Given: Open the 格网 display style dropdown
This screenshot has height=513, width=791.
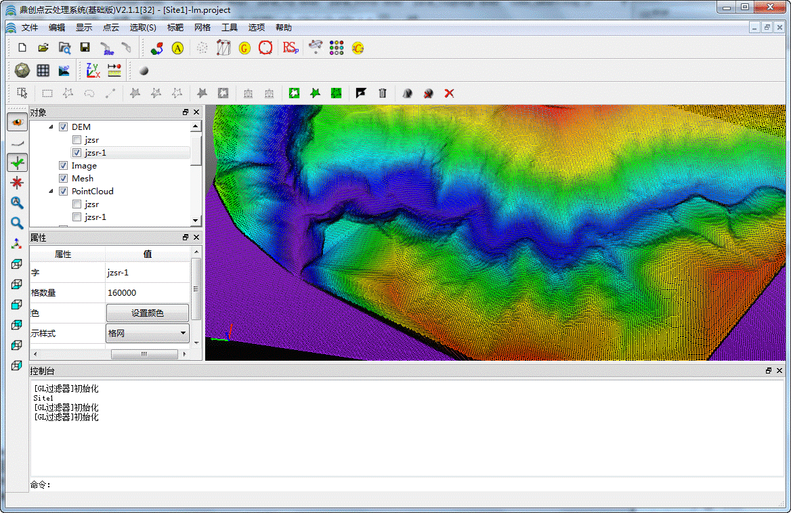Looking at the screenshot, I should pos(148,333).
